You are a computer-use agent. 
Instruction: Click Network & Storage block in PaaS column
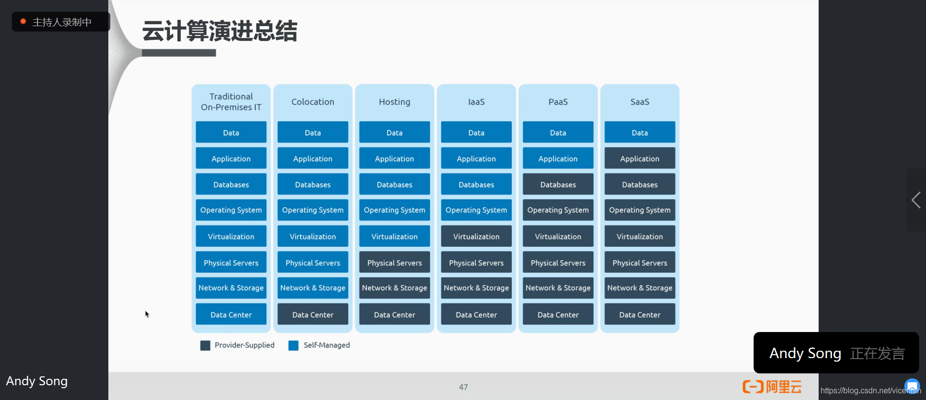click(x=558, y=288)
